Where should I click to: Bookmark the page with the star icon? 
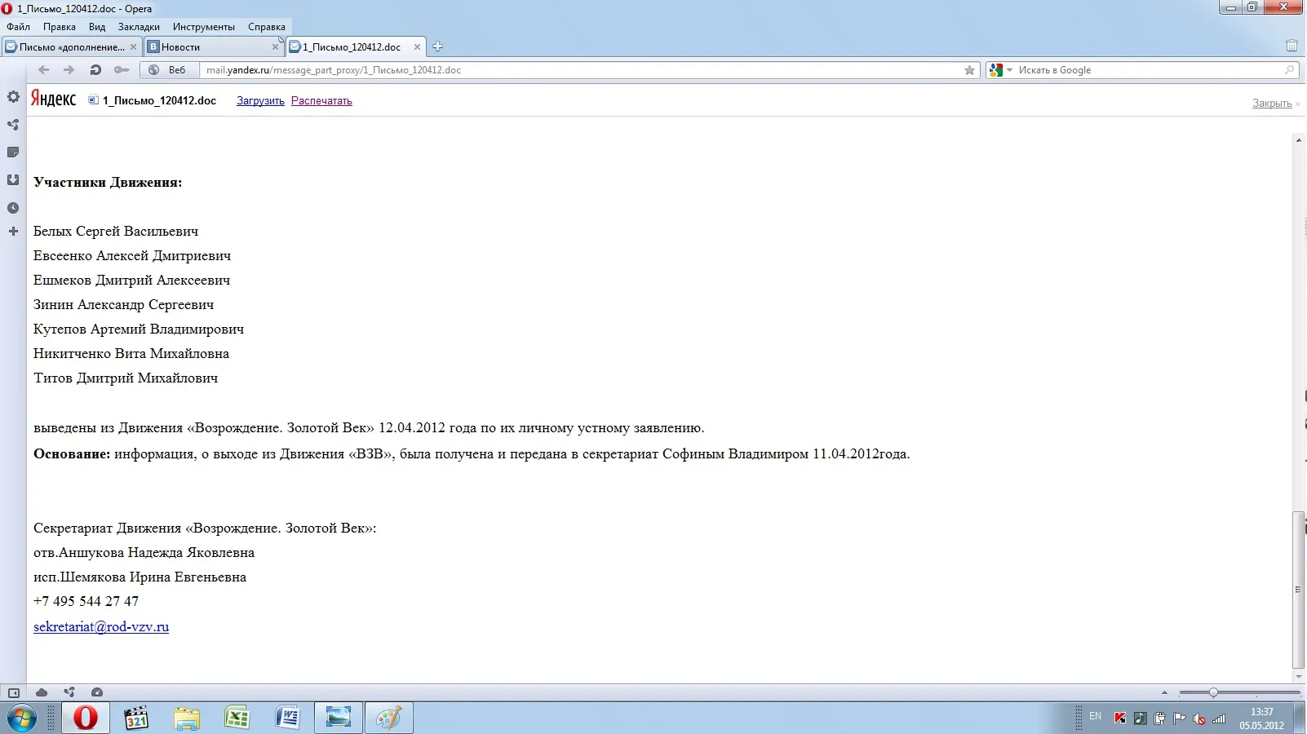click(x=969, y=70)
